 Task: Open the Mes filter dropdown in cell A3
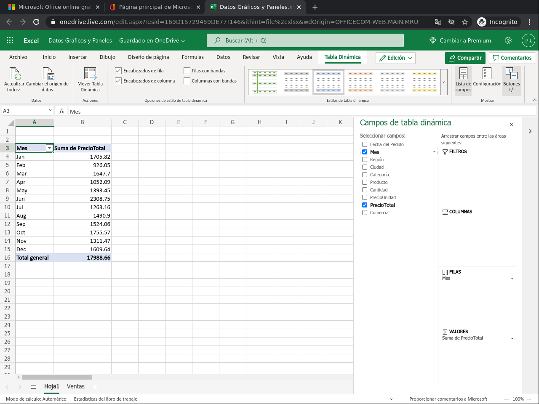pos(49,148)
